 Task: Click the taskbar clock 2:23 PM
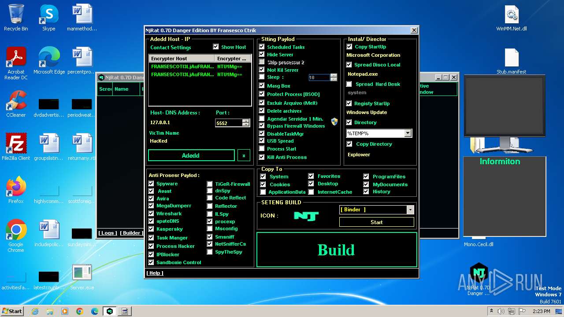[x=541, y=311]
